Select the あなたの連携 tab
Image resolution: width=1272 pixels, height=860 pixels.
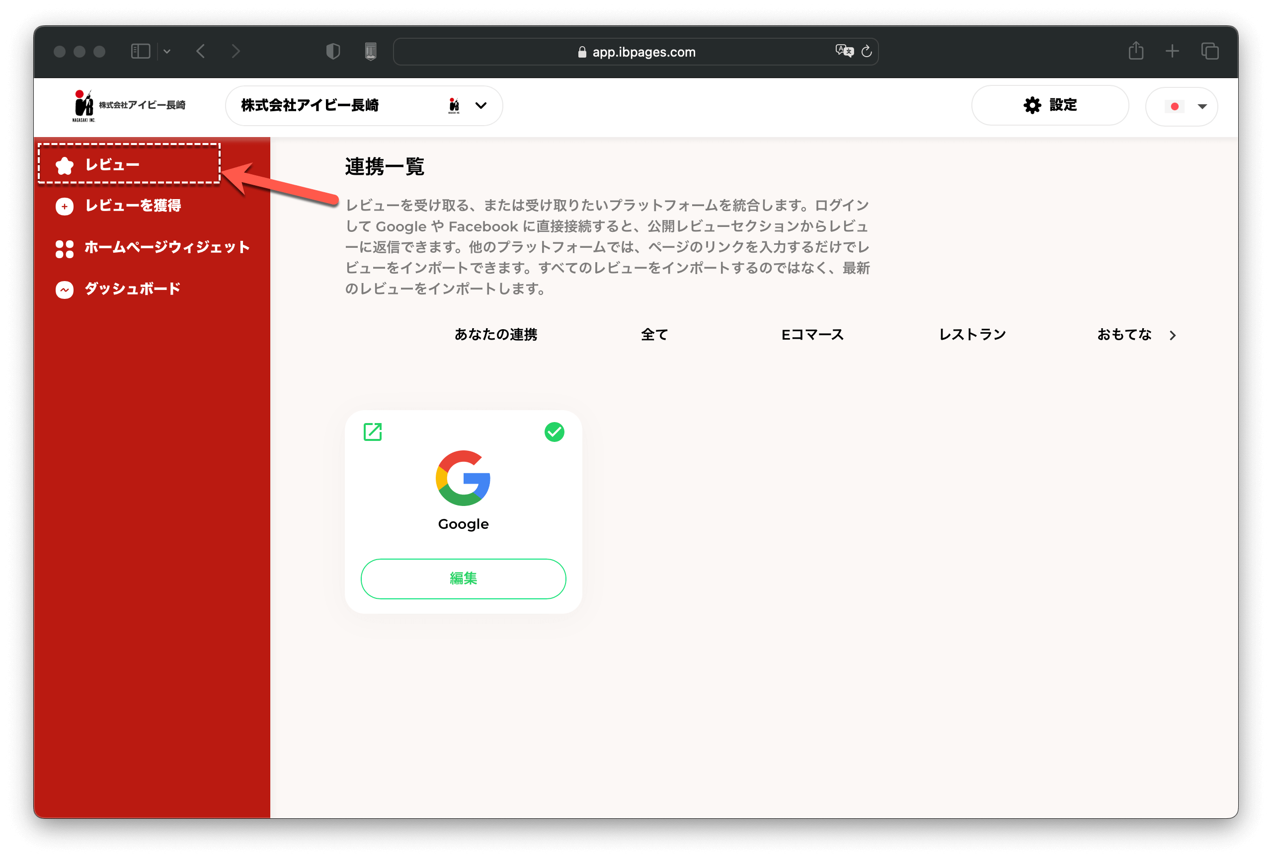[x=496, y=334]
